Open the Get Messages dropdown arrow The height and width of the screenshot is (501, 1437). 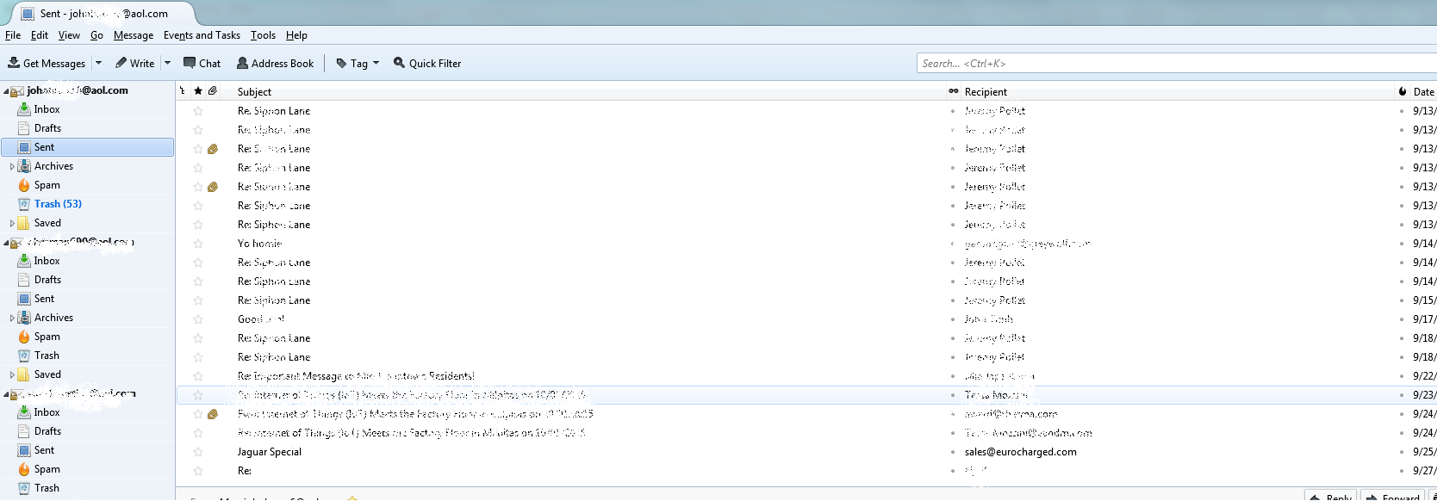[x=98, y=63]
